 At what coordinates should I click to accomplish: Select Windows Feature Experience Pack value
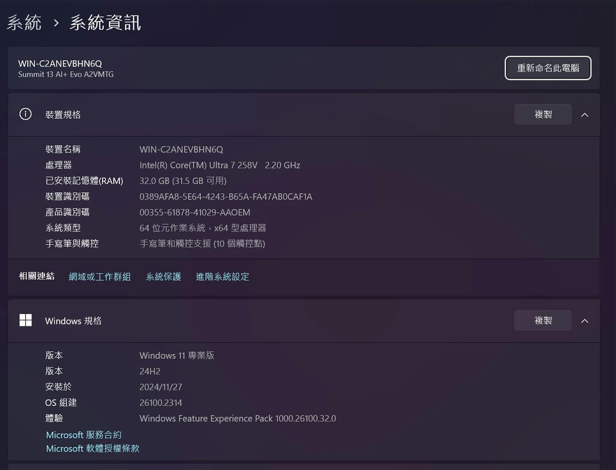pos(238,419)
